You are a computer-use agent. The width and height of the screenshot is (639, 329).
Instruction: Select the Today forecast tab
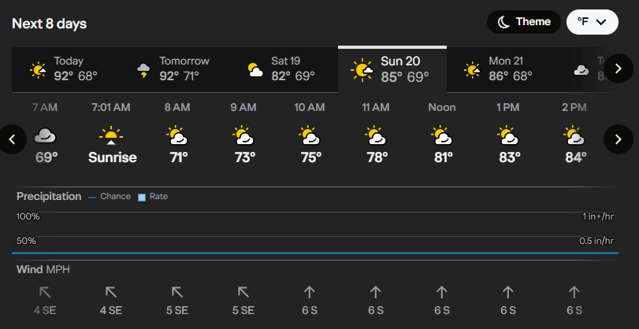pyautogui.click(x=65, y=69)
